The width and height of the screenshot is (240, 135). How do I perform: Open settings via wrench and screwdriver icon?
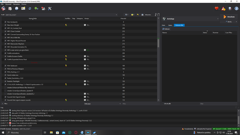tap(49, 8)
